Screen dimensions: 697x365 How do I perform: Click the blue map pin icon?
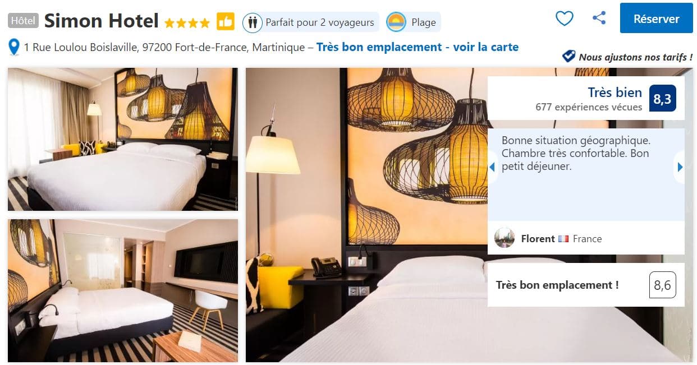[15, 47]
